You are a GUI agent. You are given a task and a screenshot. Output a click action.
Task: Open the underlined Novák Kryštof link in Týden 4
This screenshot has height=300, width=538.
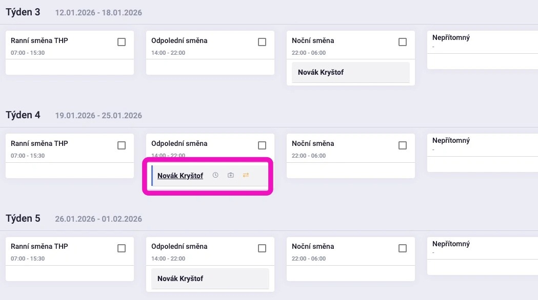point(180,176)
